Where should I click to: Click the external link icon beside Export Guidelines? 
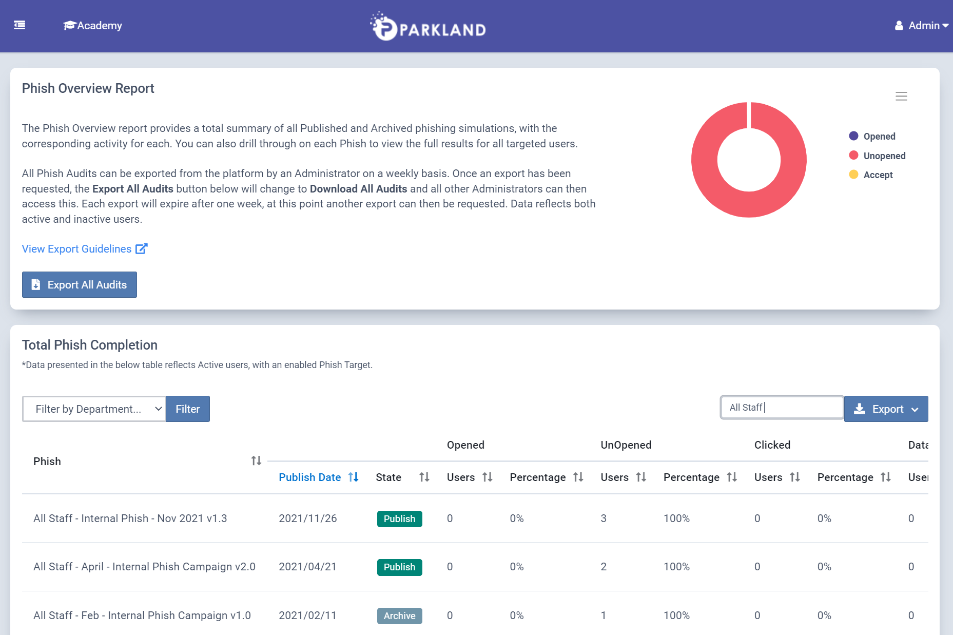coord(141,249)
